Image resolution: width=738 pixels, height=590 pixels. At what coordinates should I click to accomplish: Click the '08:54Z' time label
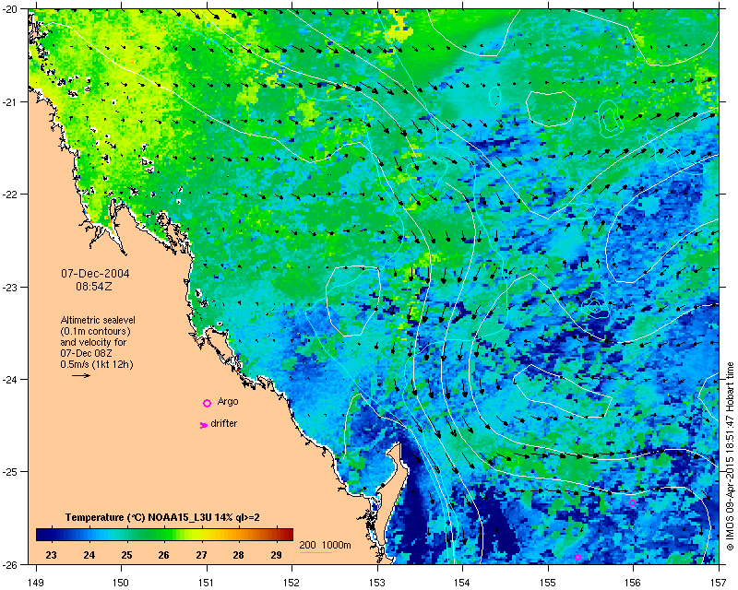click(94, 286)
